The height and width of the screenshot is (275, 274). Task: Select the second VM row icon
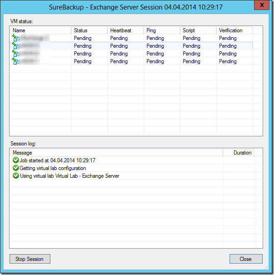(x=15, y=45)
